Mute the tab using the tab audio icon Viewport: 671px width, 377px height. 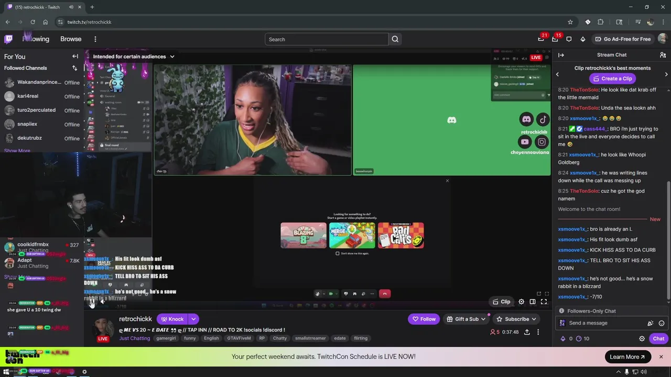[71, 7]
